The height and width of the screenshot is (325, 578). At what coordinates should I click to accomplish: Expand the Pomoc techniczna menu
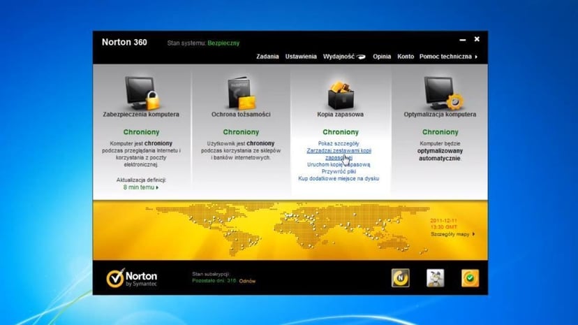pos(448,57)
